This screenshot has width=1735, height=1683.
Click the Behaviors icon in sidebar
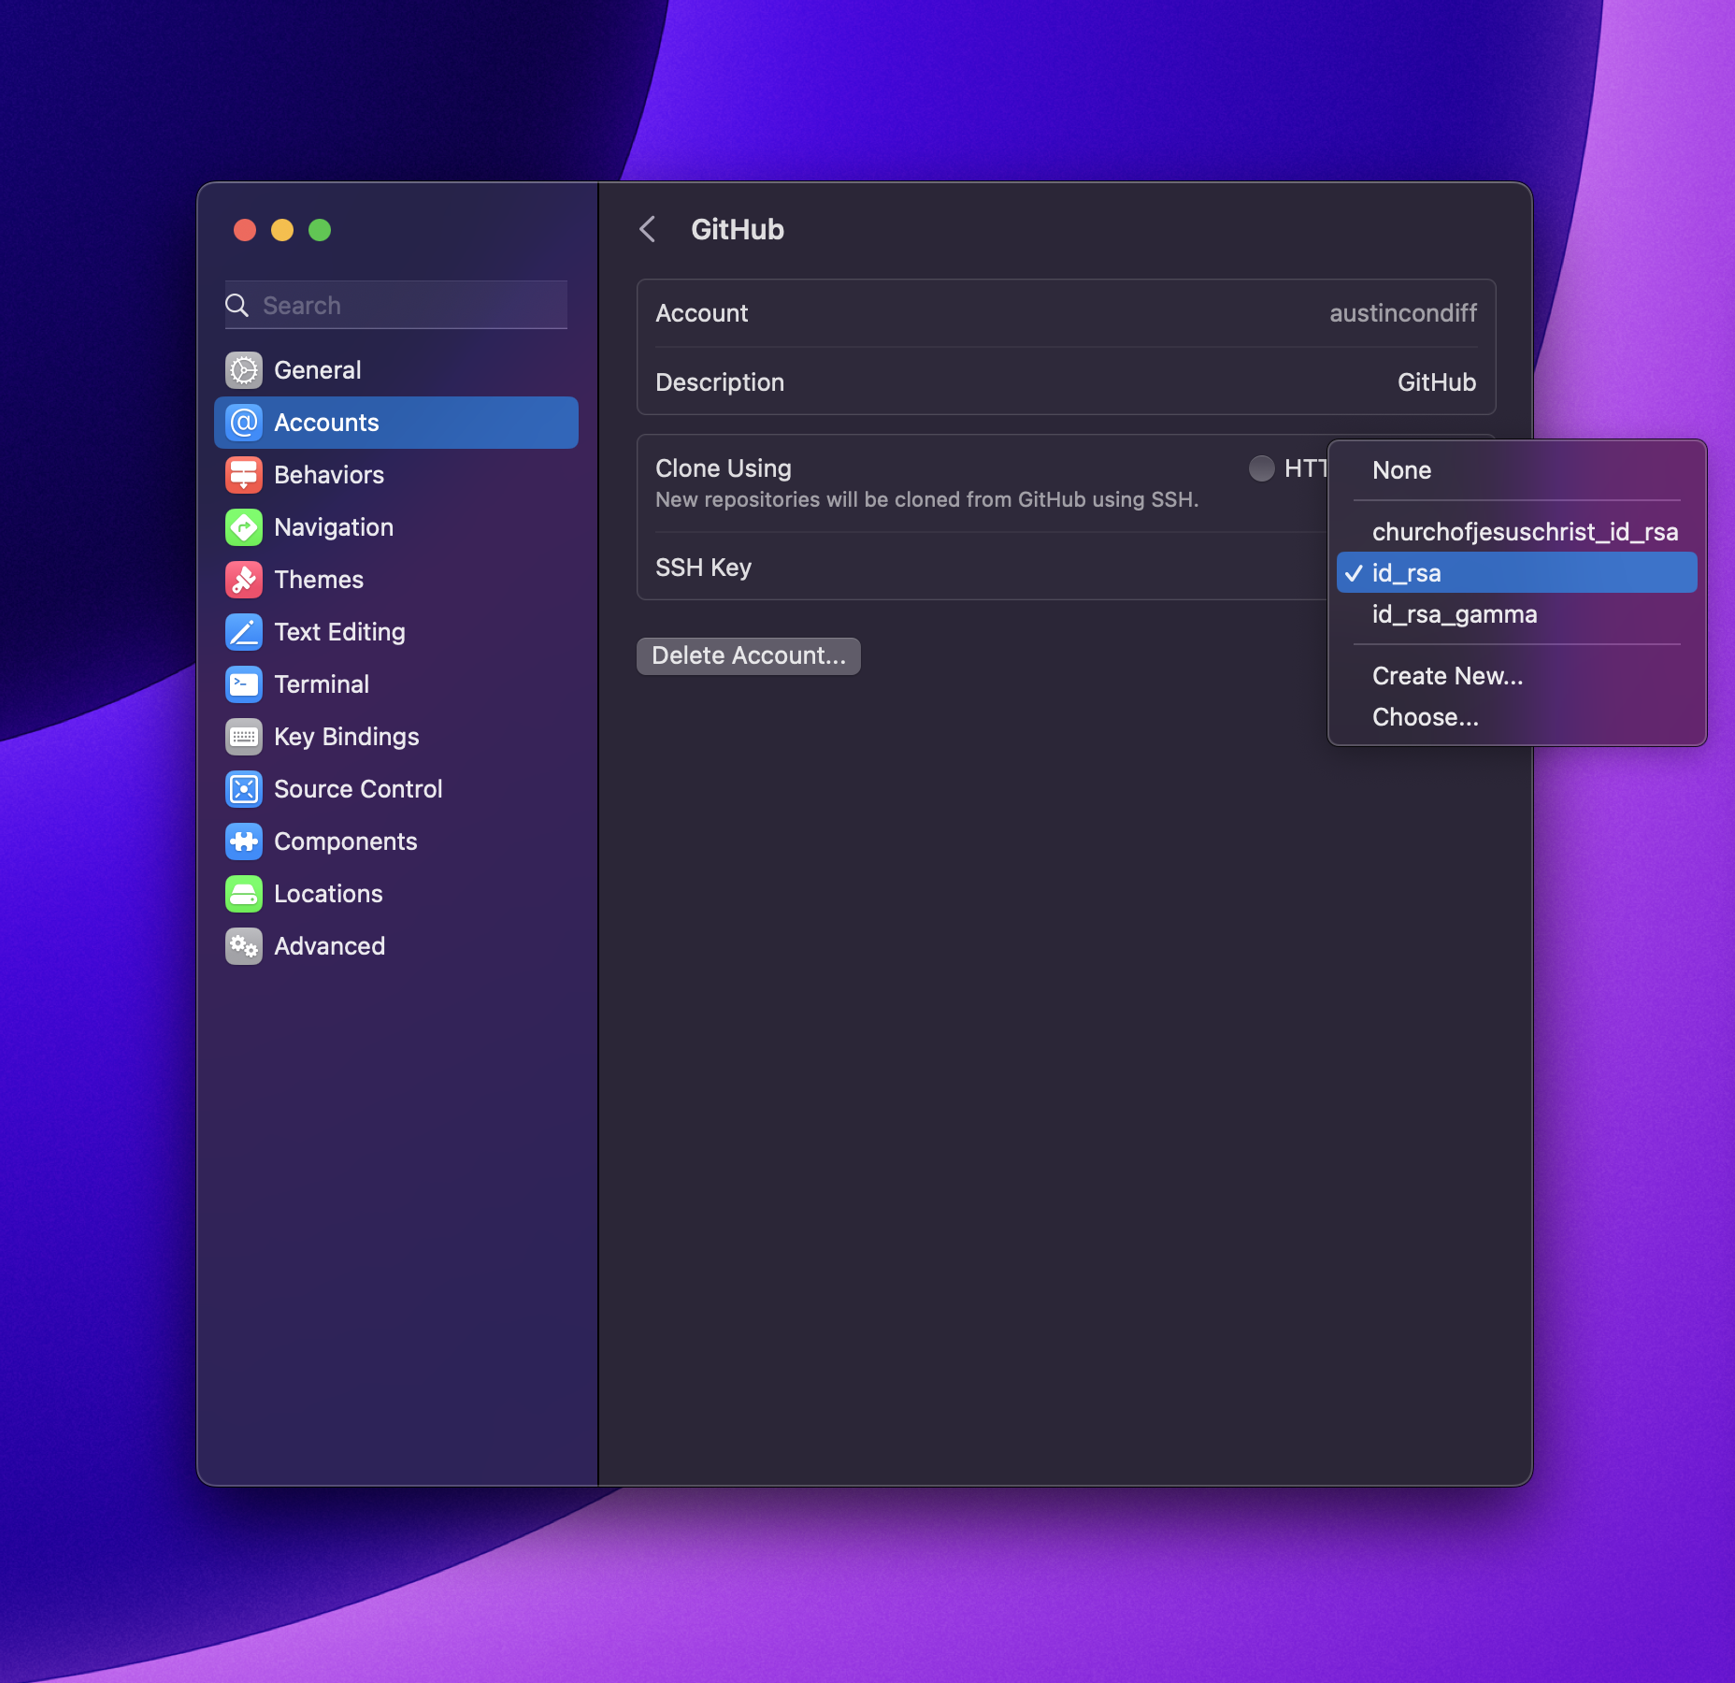click(244, 475)
